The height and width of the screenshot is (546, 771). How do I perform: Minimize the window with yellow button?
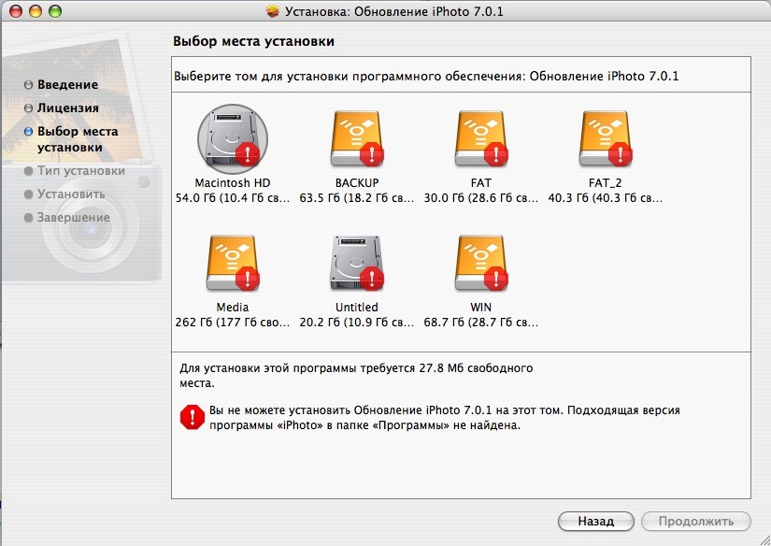pos(36,11)
